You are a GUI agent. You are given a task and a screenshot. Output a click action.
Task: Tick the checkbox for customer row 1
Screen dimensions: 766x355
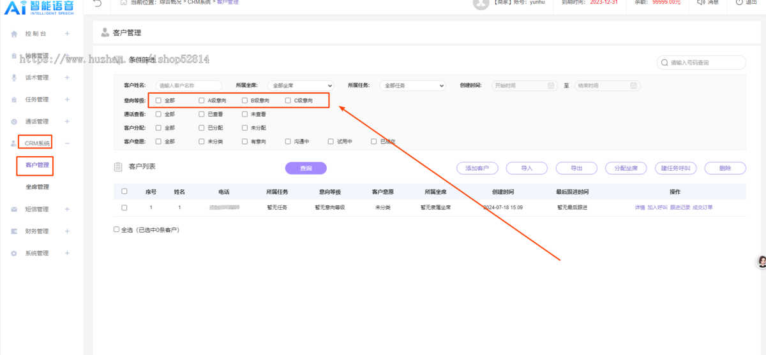(124, 207)
